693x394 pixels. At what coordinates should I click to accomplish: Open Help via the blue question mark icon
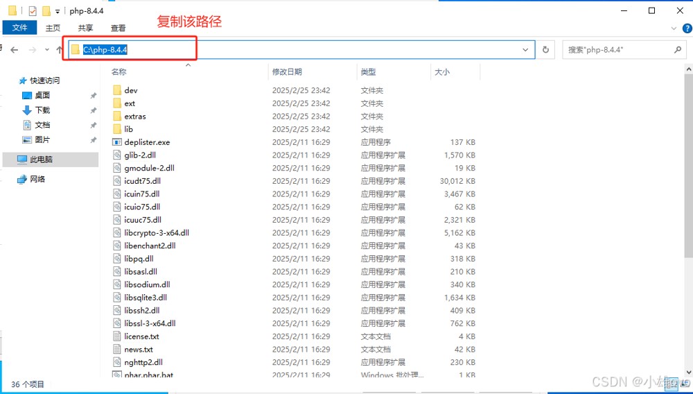[687, 28]
